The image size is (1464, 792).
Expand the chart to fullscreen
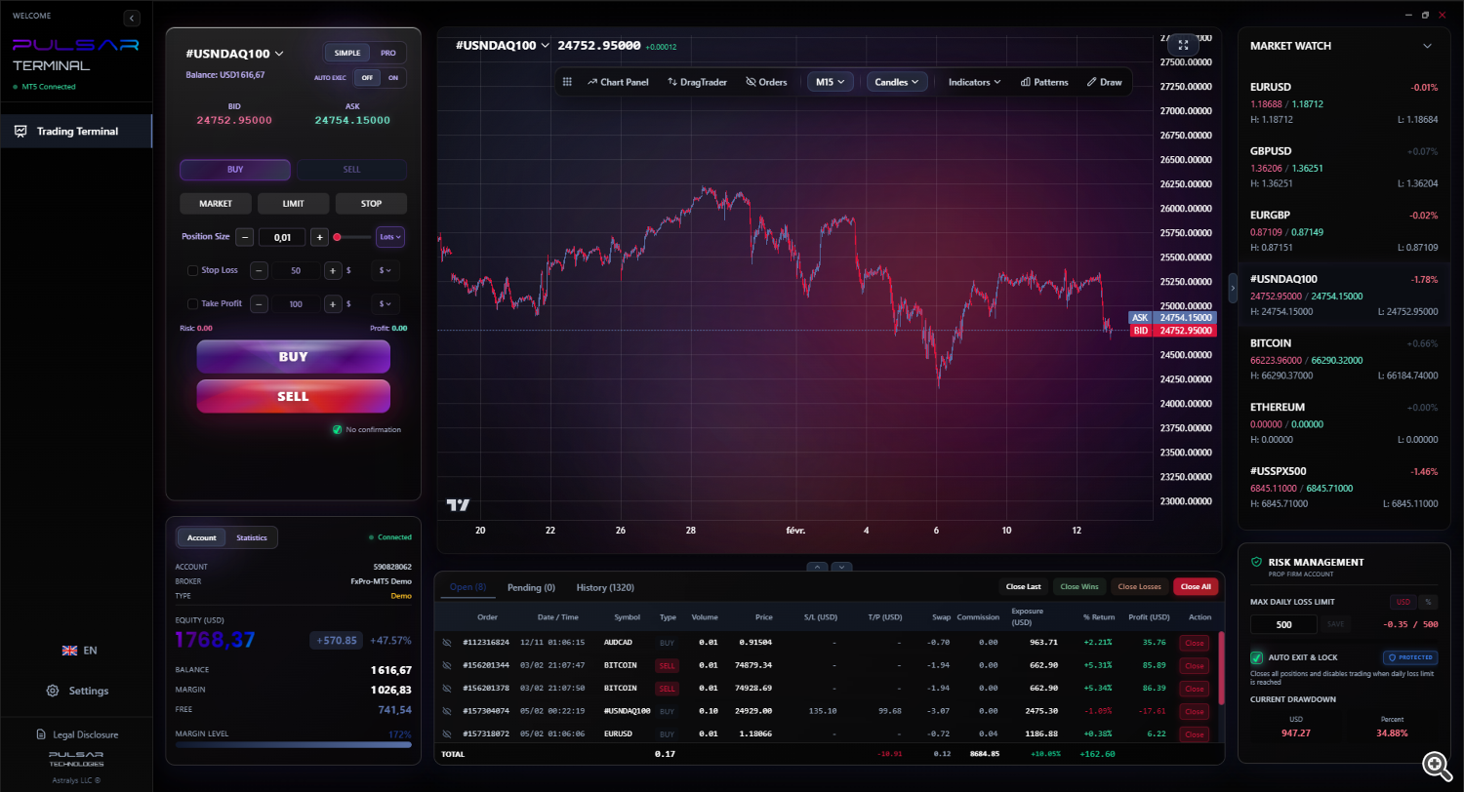tap(1183, 45)
